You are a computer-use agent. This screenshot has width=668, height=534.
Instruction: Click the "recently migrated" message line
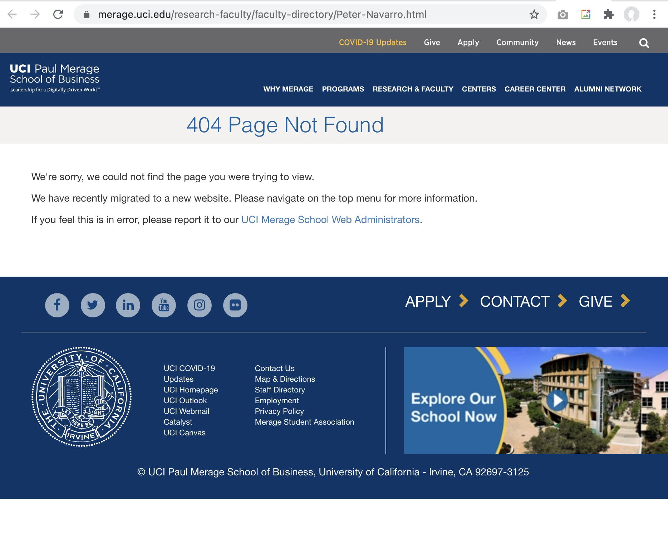[254, 198]
